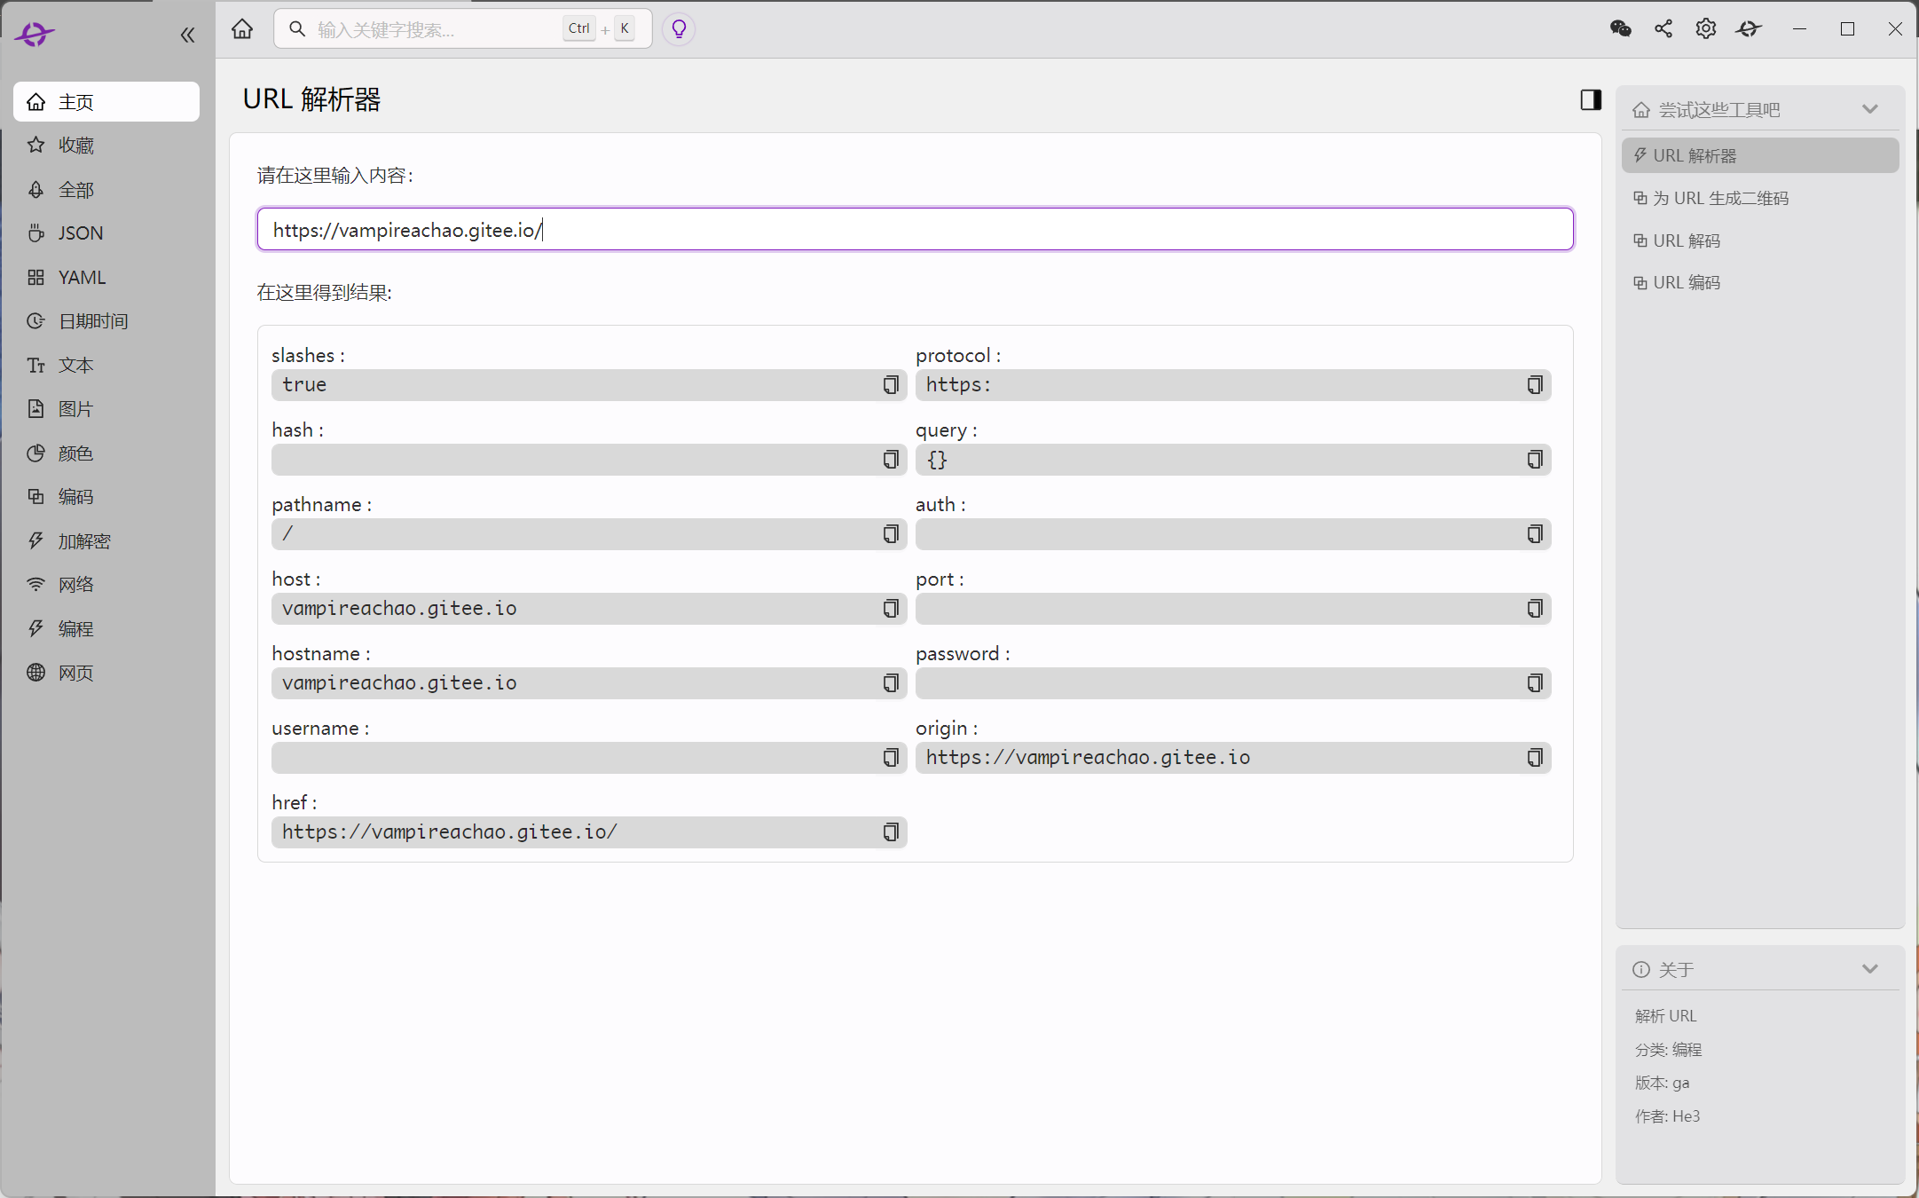Click the keyword search box
Image resolution: width=1919 pixels, height=1198 pixels.
click(x=435, y=29)
